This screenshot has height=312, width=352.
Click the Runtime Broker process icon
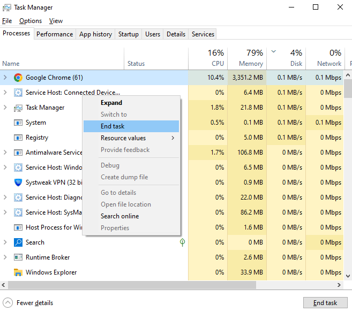pos(18,257)
